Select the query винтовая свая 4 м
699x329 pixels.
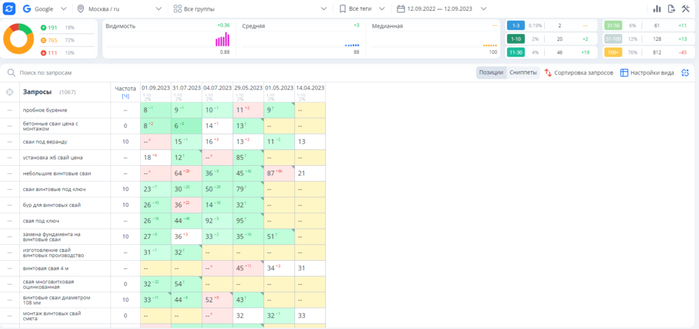[x=46, y=268]
